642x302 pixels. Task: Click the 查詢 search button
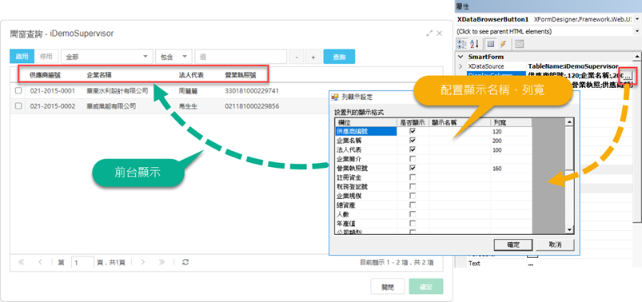point(339,58)
